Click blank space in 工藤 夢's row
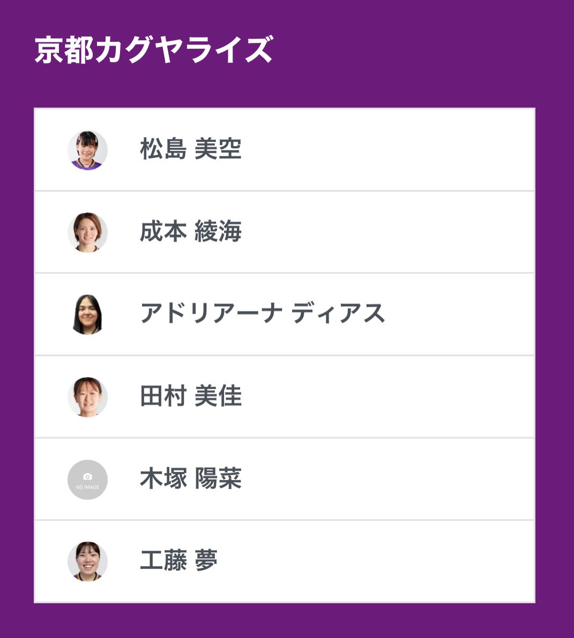Viewport: 574px width, 638px height. pyautogui.click(x=402, y=561)
